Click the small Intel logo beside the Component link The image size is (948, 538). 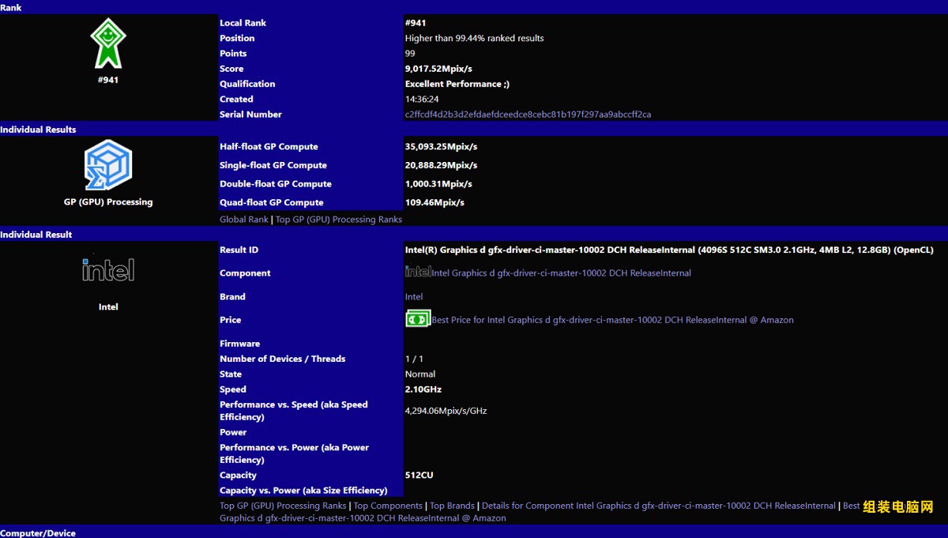(417, 272)
